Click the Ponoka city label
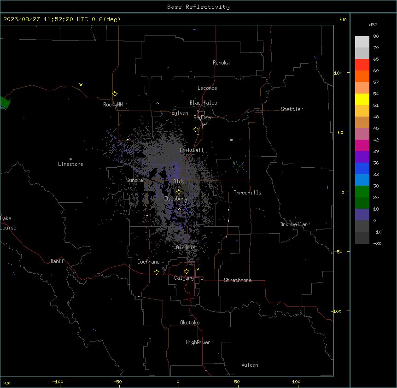 221,63
